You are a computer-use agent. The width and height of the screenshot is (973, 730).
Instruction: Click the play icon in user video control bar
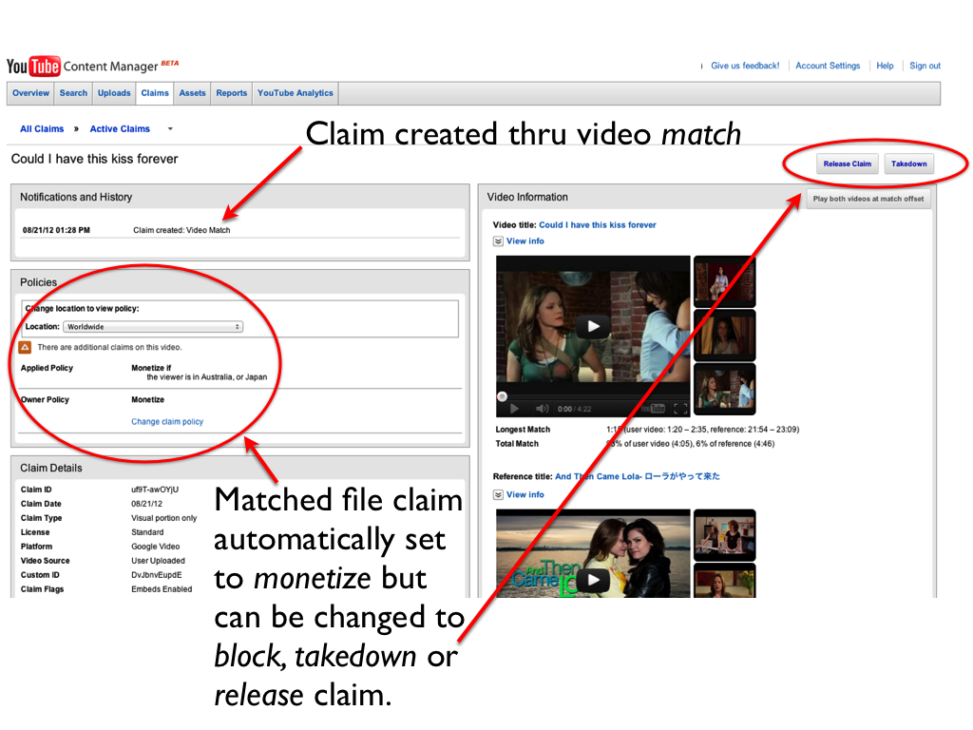click(514, 409)
